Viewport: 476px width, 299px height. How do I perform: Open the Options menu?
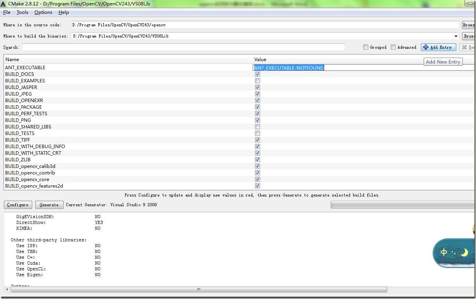43,12
